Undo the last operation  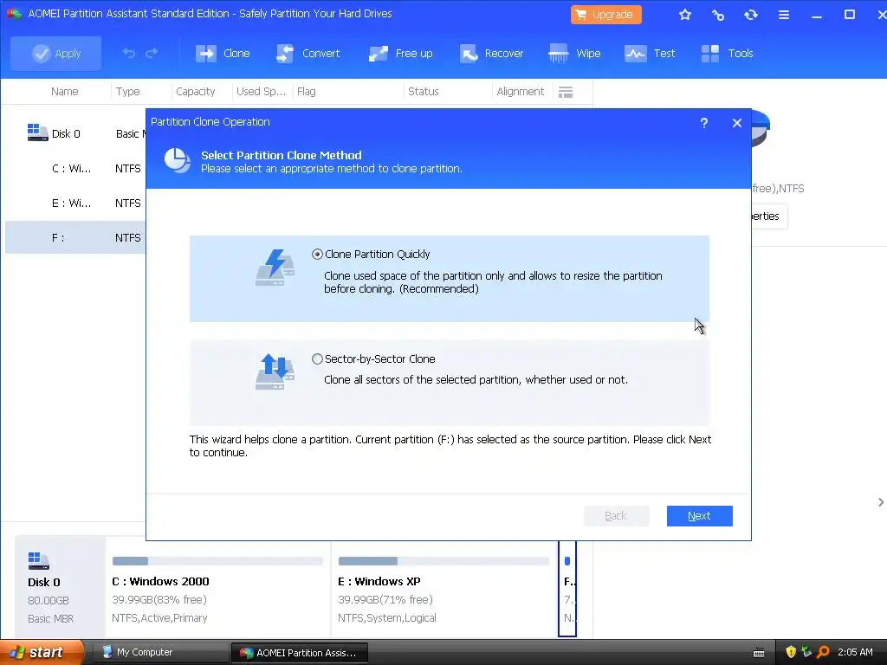click(129, 53)
